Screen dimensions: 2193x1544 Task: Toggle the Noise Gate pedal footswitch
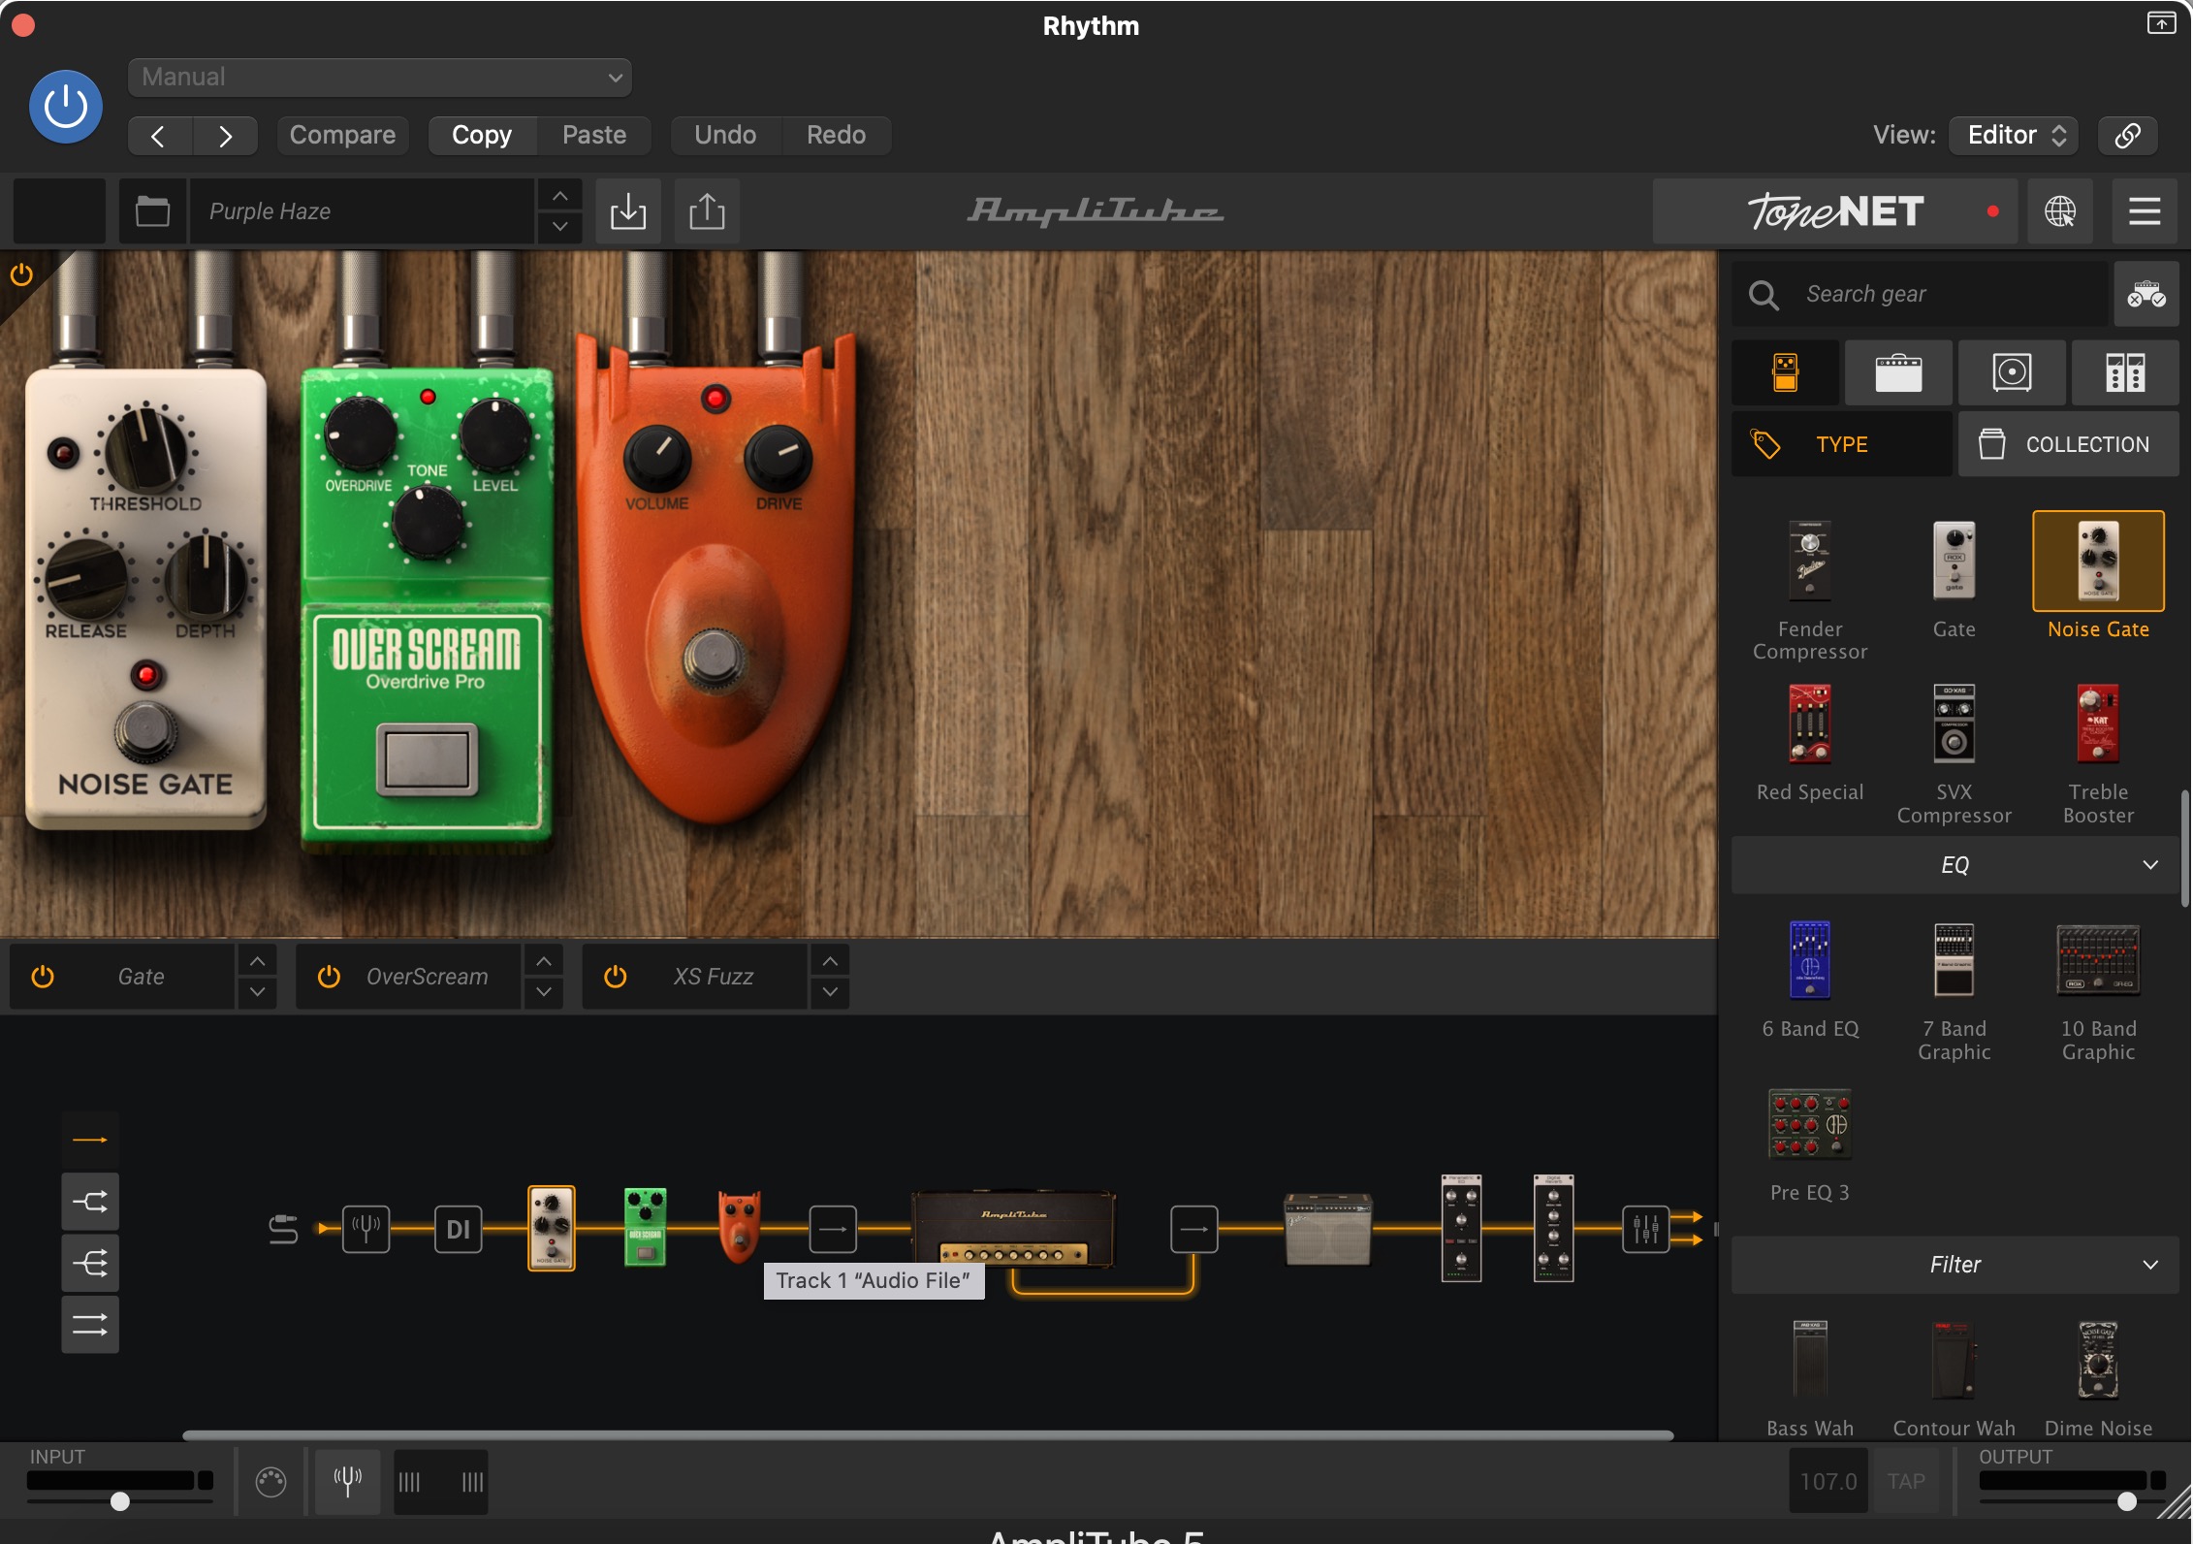click(x=146, y=731)
